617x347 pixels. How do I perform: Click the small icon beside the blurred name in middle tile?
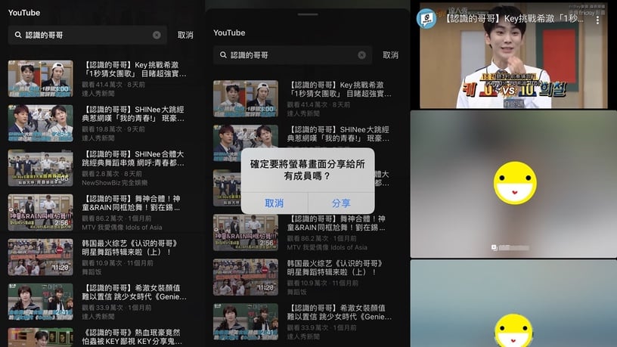[494, 247]
